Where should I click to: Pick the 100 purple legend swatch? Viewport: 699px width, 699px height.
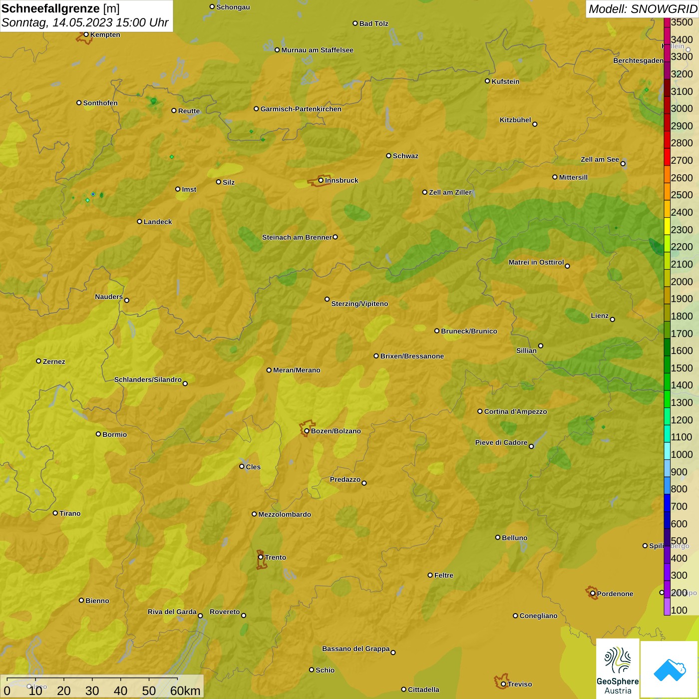point(667,607)
